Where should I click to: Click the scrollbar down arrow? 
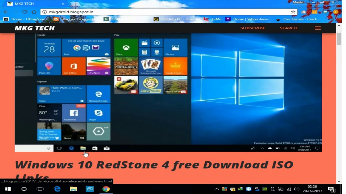(339, 182)
